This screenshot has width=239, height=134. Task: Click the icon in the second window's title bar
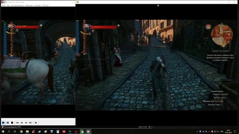pos(78,2)
